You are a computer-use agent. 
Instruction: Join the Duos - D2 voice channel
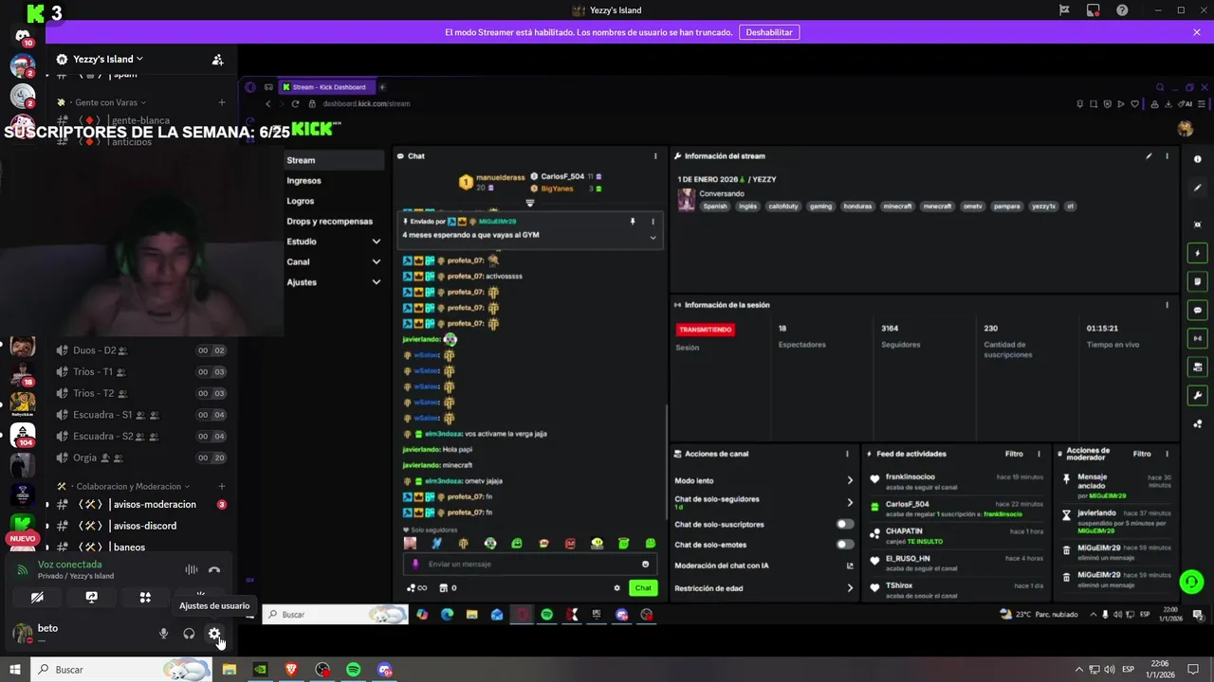coord(140,350)
